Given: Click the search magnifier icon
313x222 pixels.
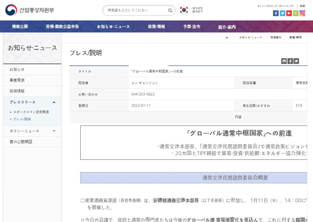Looking at the screenshot, I should pos(170,10).
